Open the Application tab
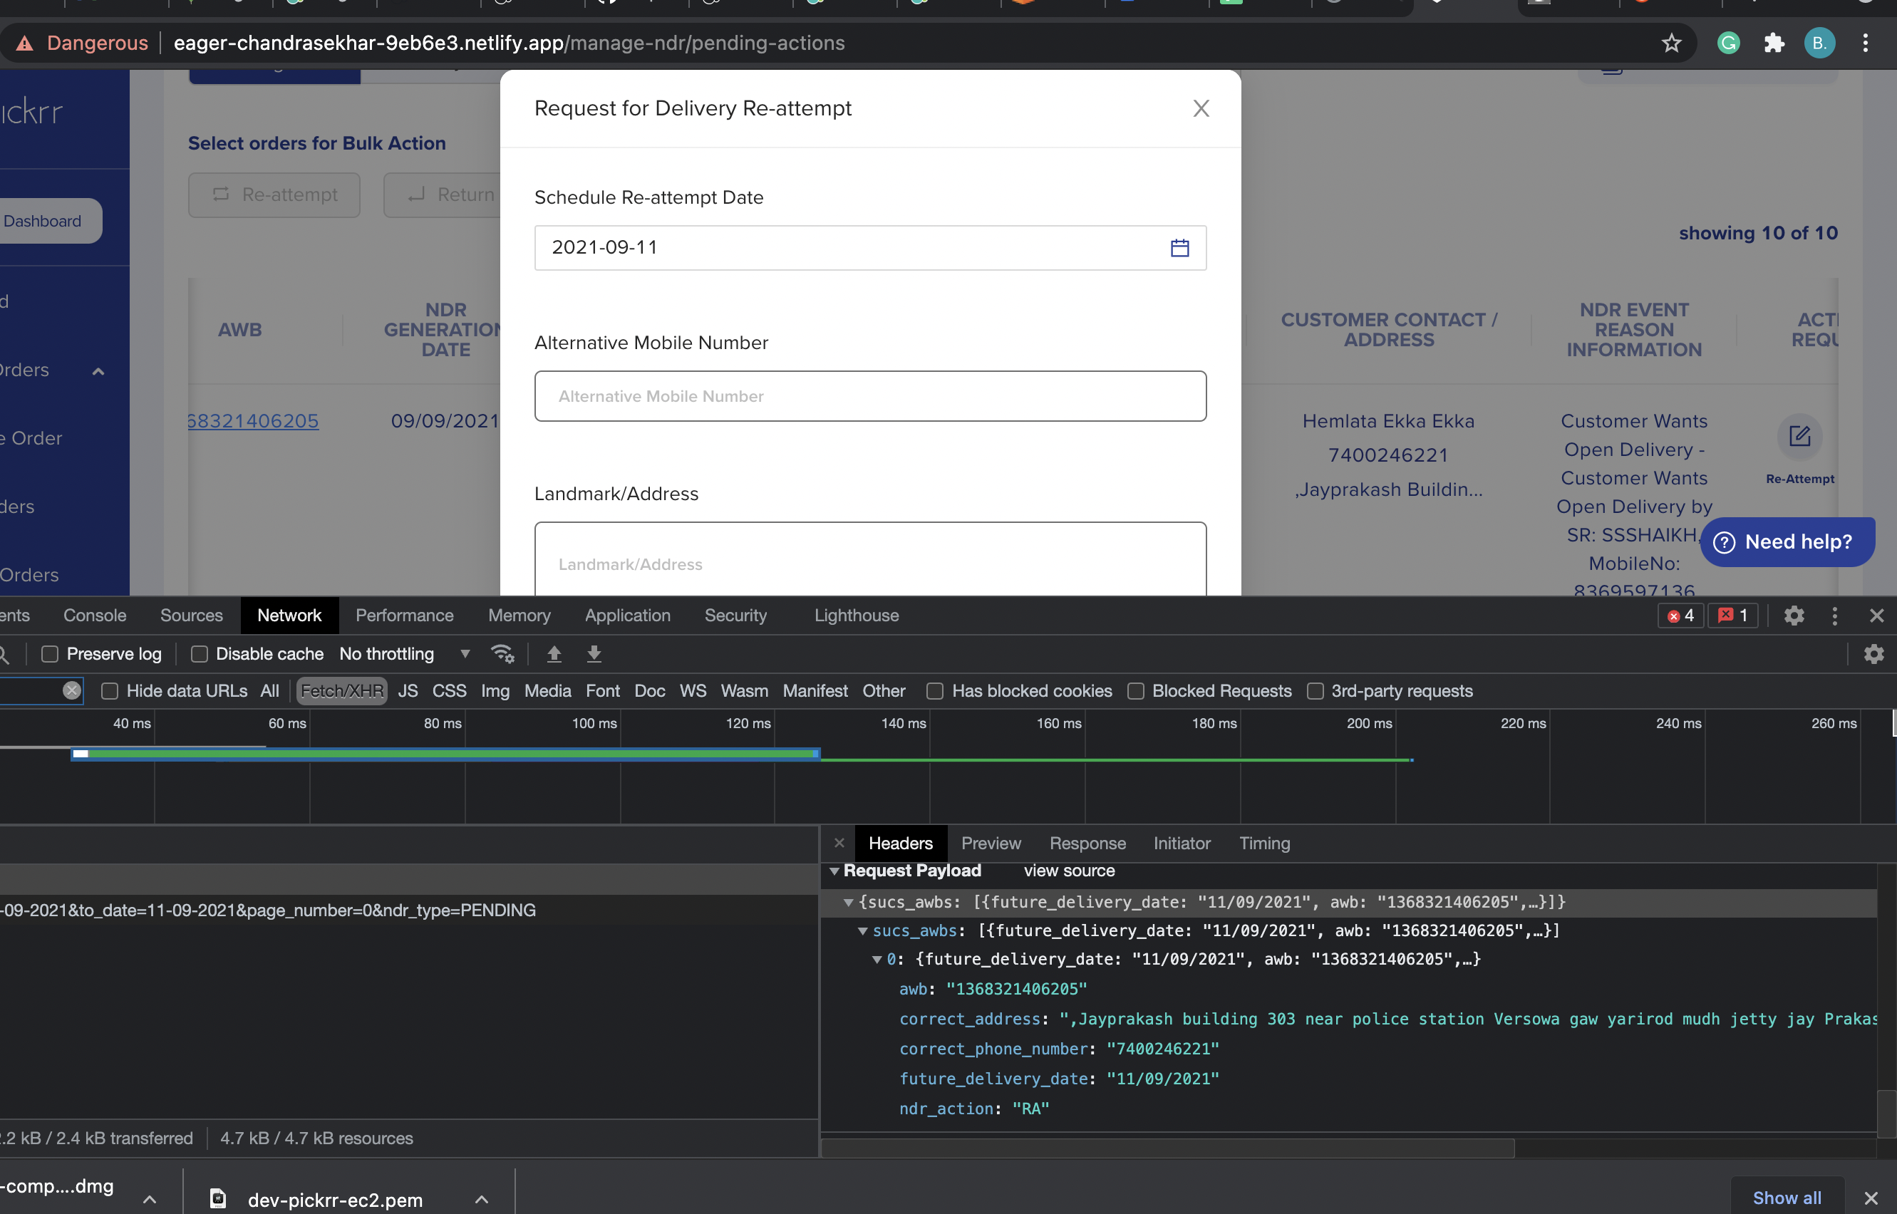The image size is (1897, 1214). pyautogui.click(x=628, y=616)
